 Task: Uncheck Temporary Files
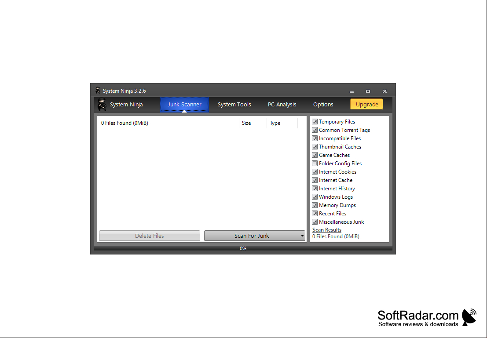[315, 122]
